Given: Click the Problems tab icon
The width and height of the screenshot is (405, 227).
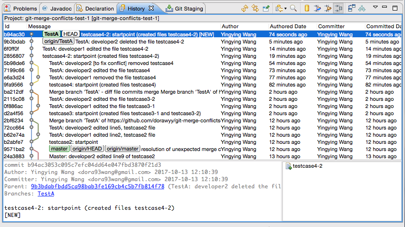Looking at the screenshot, I should coord(8,8).
